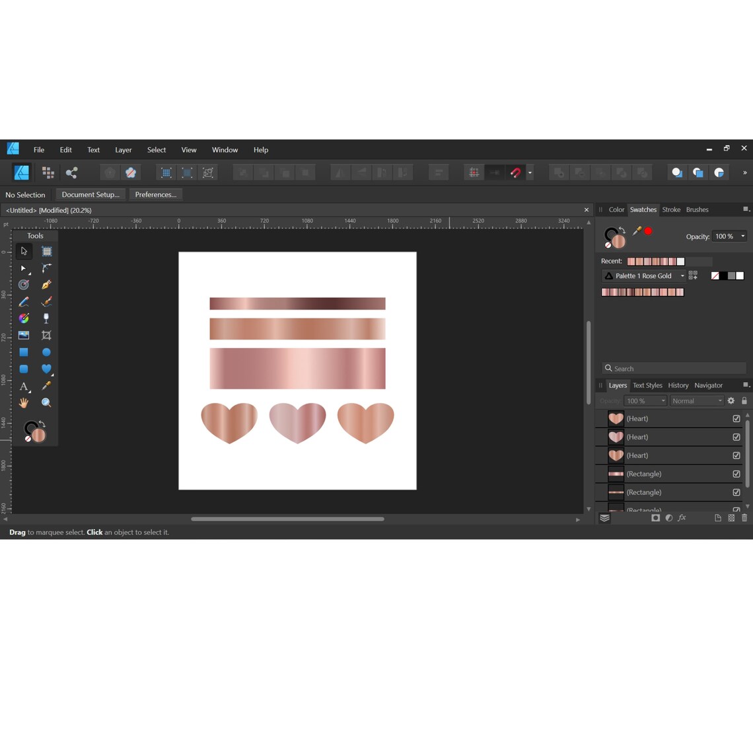Switch to the Navigator tab
This screenshot has height=753, width=753.
click(x=708, y=385)
